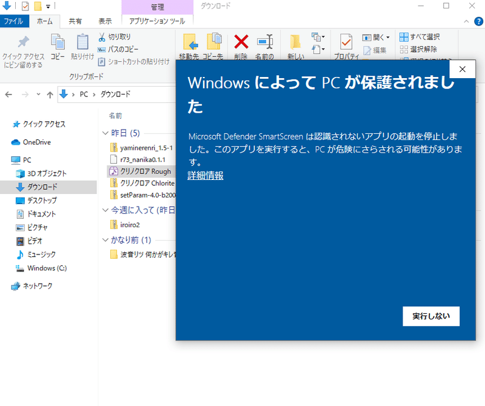Click the コピー先 (Copy to) icon

(213, 42)
